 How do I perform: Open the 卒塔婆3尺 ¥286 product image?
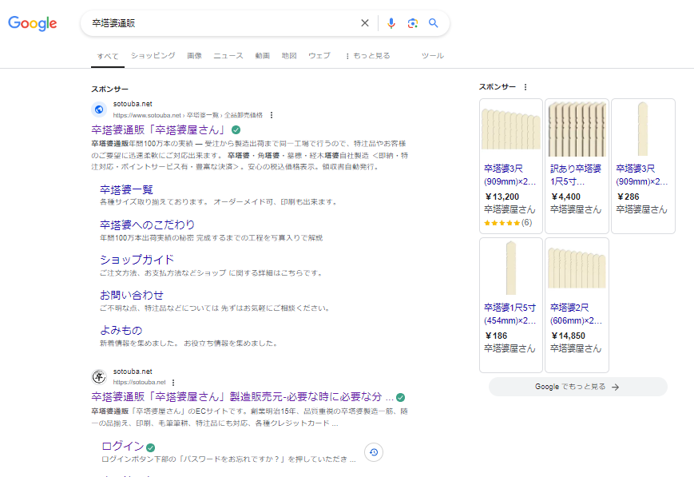643,129
